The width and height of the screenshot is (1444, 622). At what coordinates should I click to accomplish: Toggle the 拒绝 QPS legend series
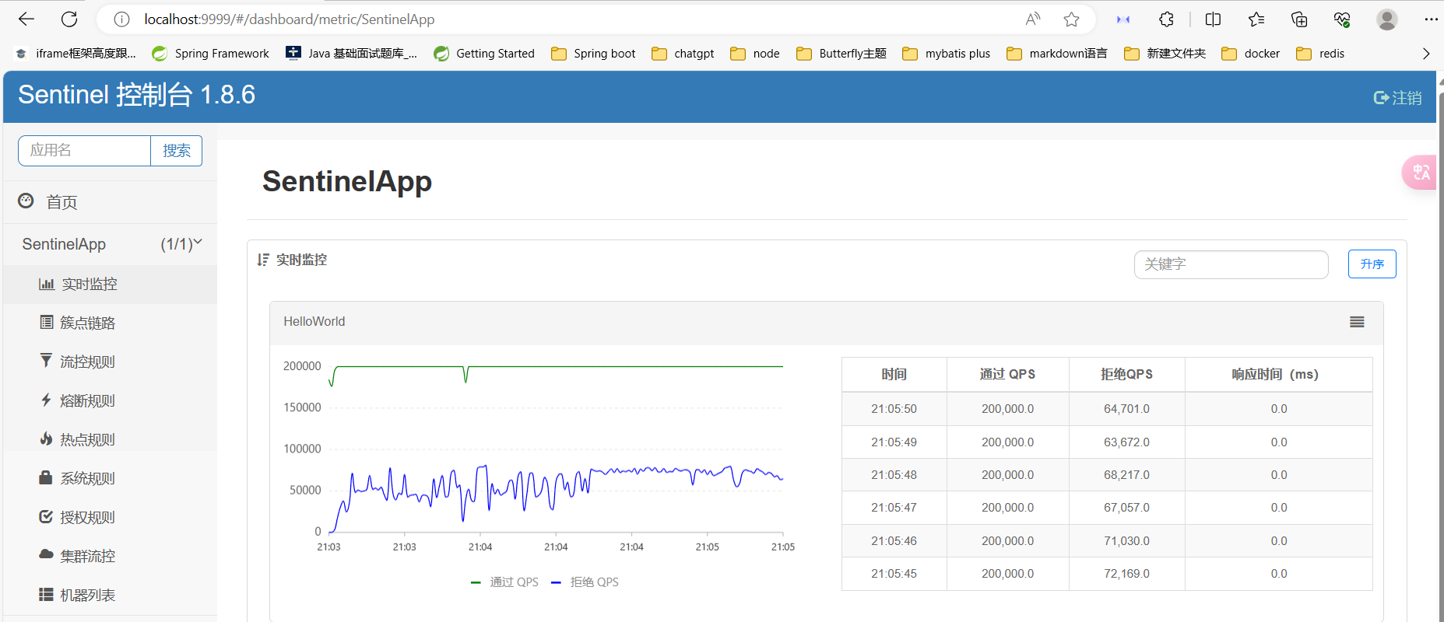click(585, 582)
